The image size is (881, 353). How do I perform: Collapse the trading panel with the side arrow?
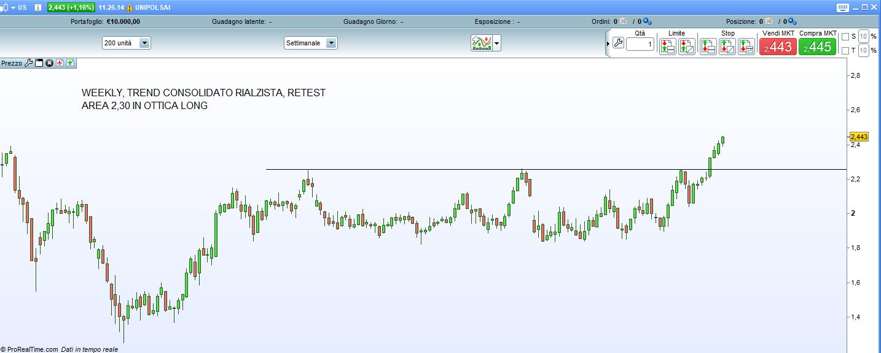pyautogui.click(x=608, y=44)
